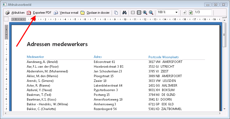Click Arends, S. (Simone)
This screenshot has height=119, width=230.
[40, 81]
